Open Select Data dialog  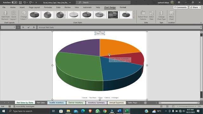coord(151,16)
